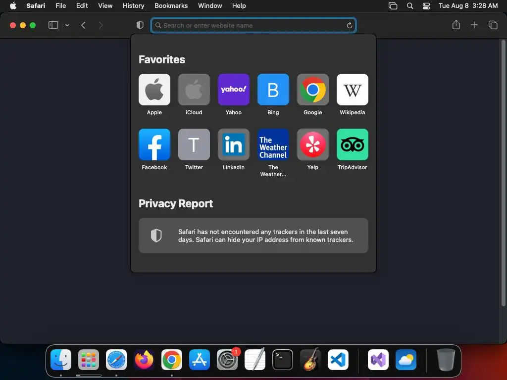Launch GarageBand from the Dock
507x380 pixels.
[x=310, y=360]
